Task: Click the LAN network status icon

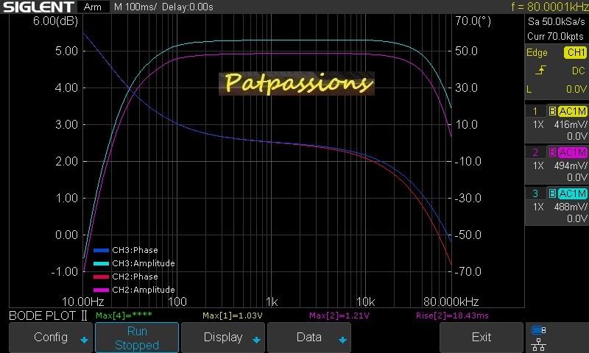Action: [539, 344]
